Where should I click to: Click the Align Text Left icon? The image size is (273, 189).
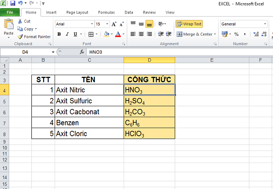(133, 34)
